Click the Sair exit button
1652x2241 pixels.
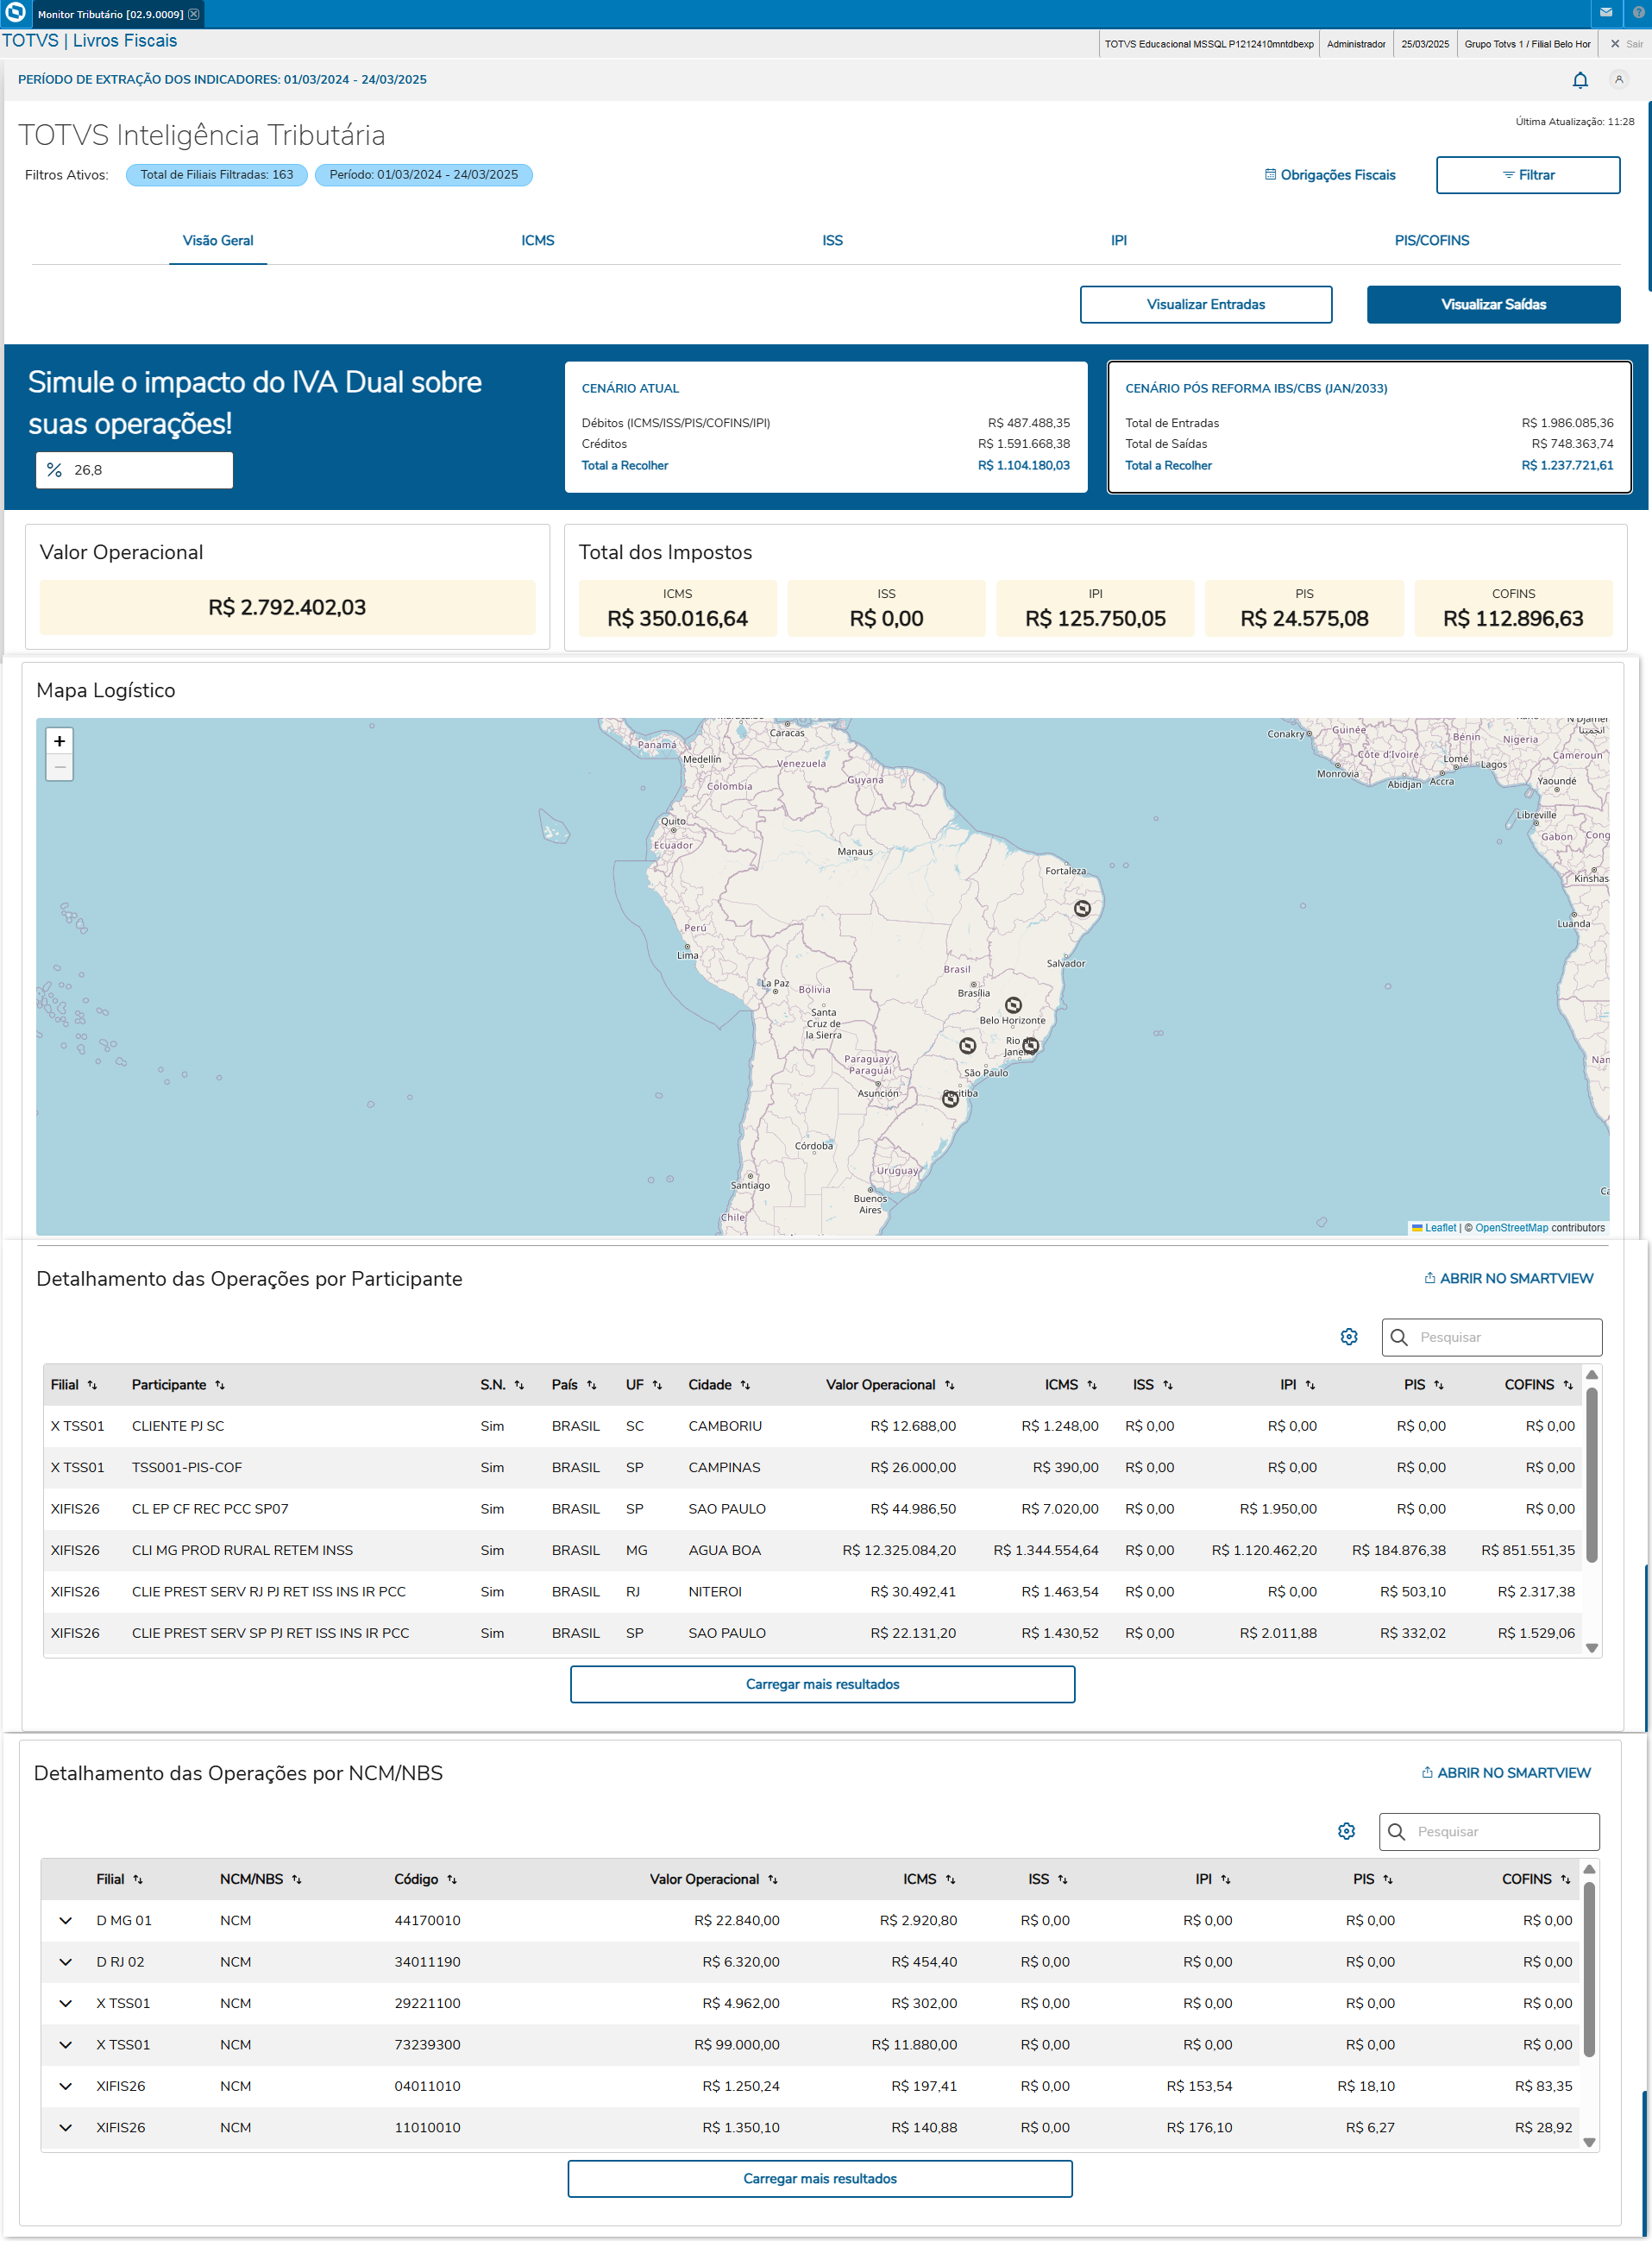1626,44
